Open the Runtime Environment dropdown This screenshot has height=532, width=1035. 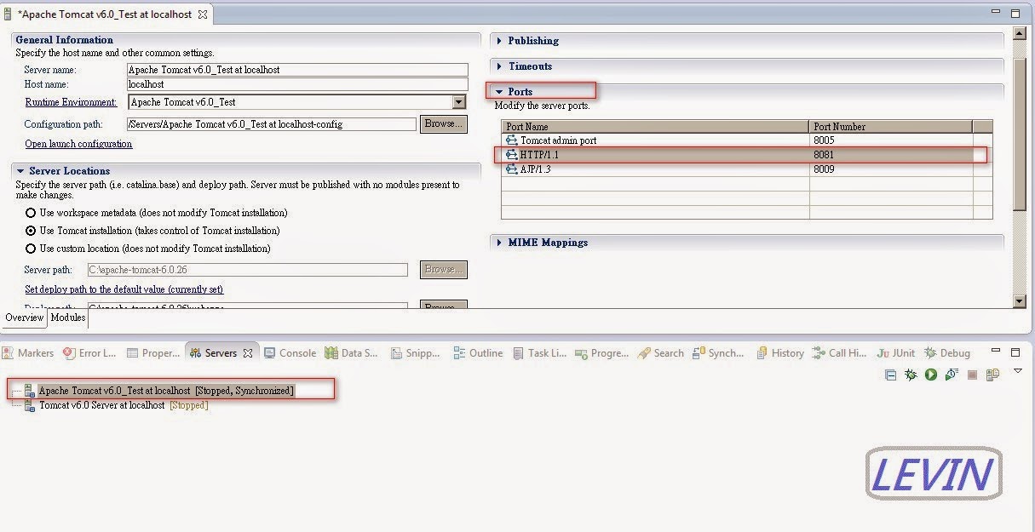click(x=459, y=102)
